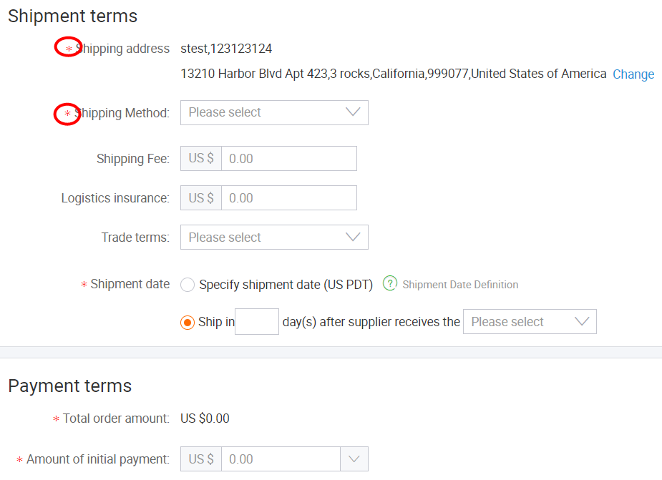Click the Logistics insurance amount field
Image resolution: width=662 pixels, height=480 pixels.
pos(289,198)
